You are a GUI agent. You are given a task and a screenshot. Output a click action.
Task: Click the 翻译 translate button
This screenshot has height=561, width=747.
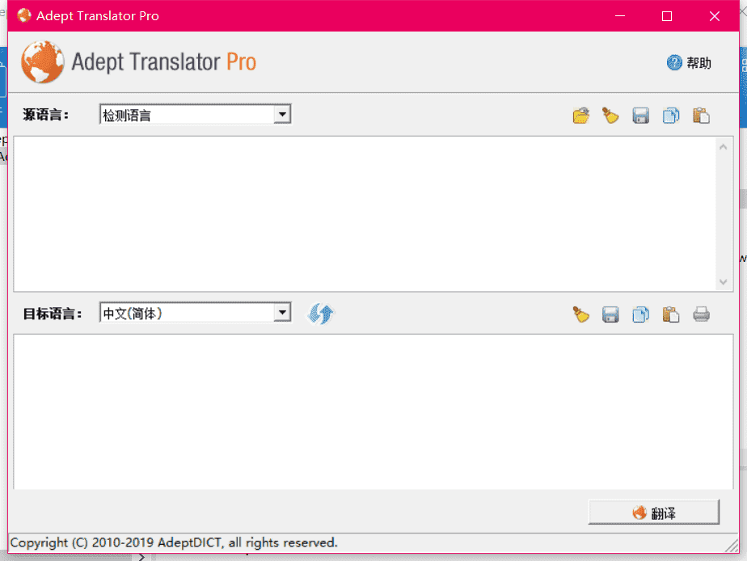pos(653,512)
